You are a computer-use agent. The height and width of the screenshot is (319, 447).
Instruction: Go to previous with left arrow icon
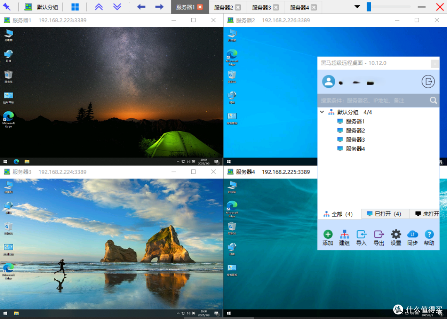(141, 7)
